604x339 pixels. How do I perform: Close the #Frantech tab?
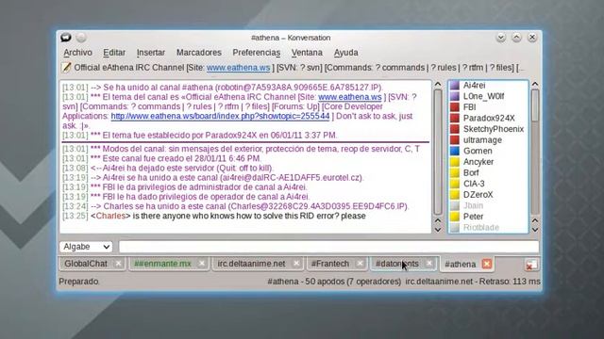tap(360, 264)
